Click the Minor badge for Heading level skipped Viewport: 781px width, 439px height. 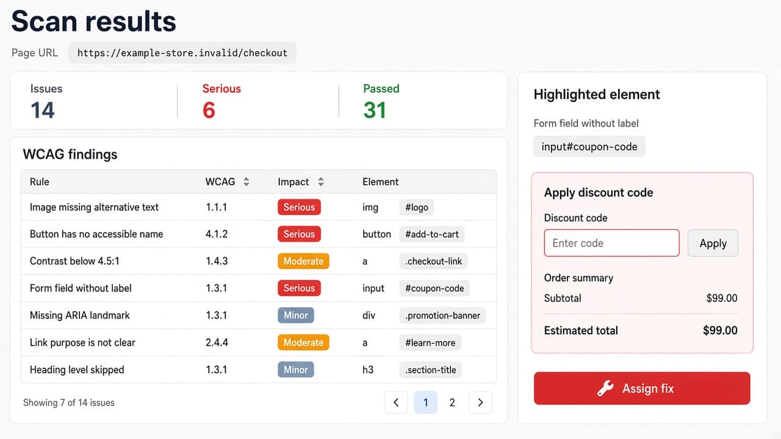(296, 369)
